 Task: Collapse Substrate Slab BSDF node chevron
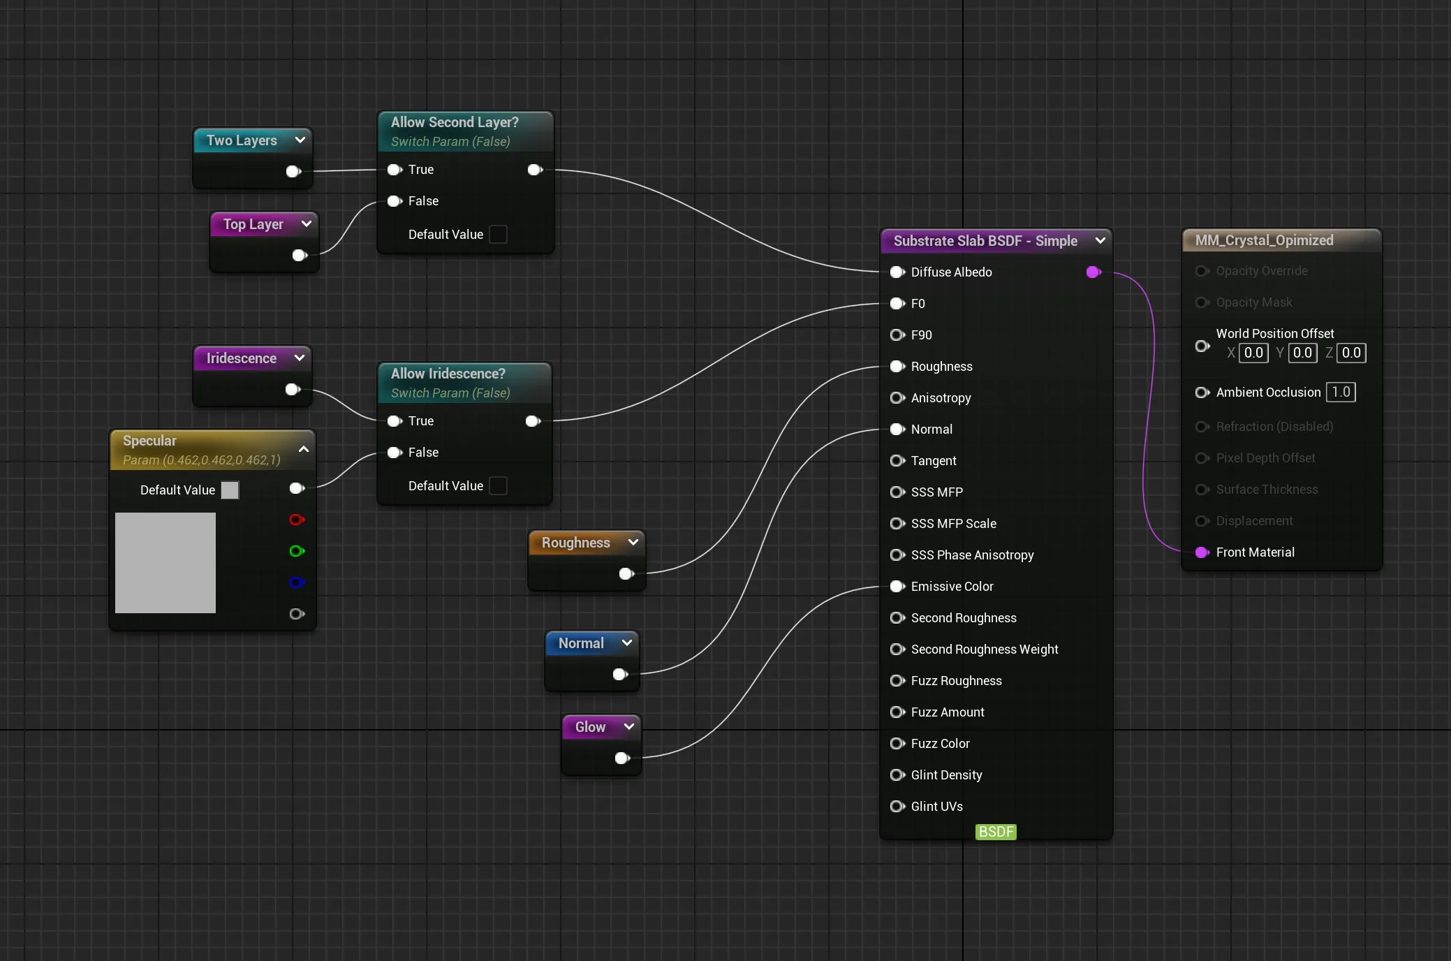tap(1100, 240)
